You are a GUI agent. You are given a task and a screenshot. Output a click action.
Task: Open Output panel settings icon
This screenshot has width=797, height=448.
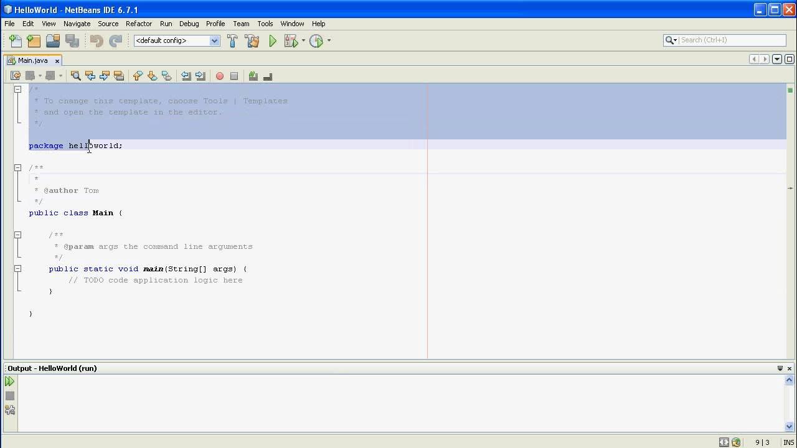click(9, 410)
